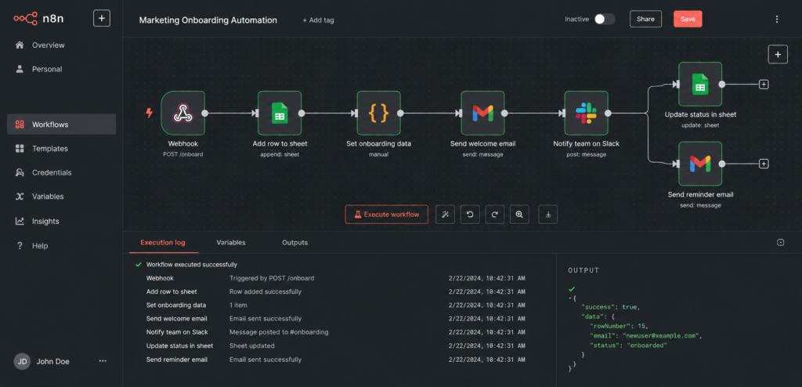802x387 pixels.
Task: Select log row 'Send welcome email'
Action: tap(335, 318)
